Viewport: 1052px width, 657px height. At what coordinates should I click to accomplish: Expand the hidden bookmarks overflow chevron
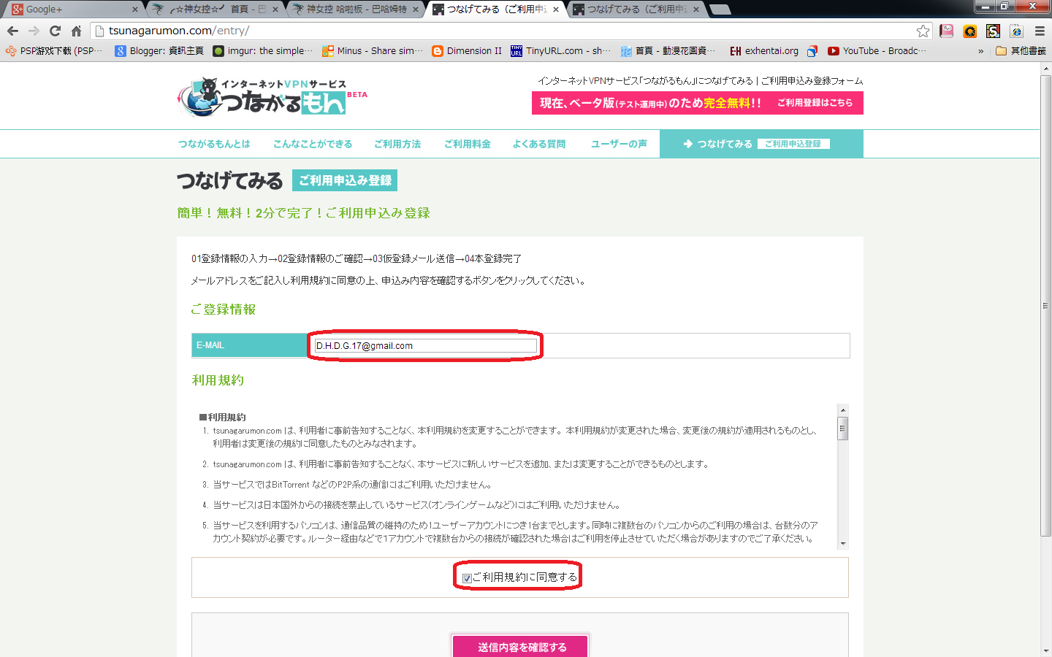click(x=980, y=51)
